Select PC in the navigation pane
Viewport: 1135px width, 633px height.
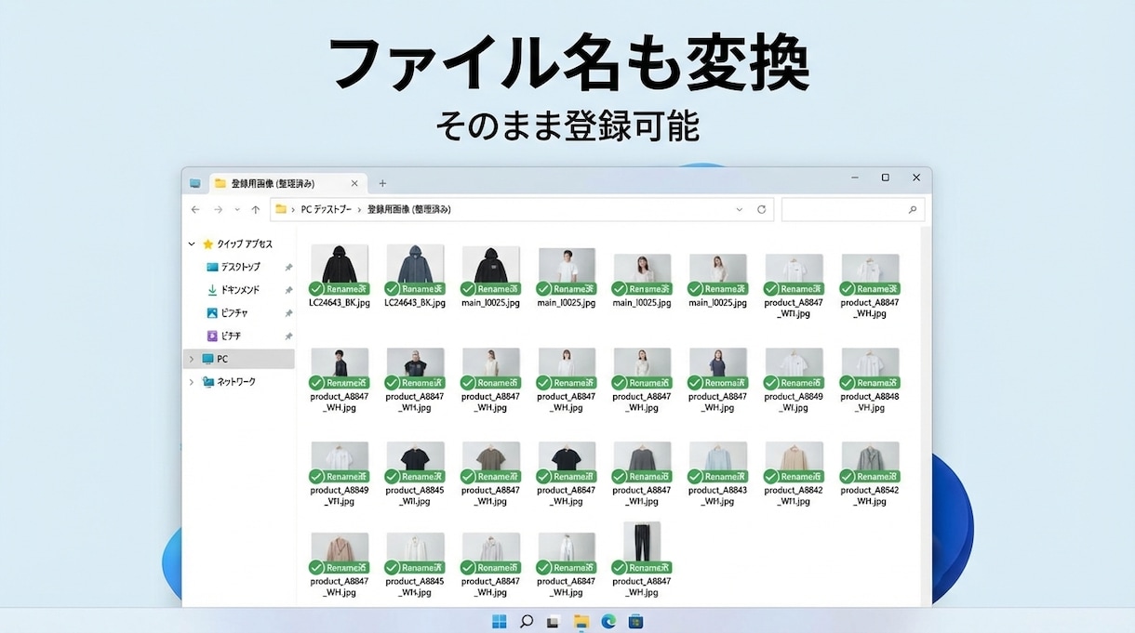[x=239, y=359]
